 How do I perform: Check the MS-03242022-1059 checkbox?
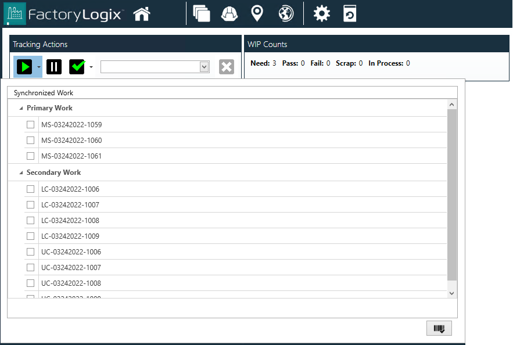tap(30, 125)
